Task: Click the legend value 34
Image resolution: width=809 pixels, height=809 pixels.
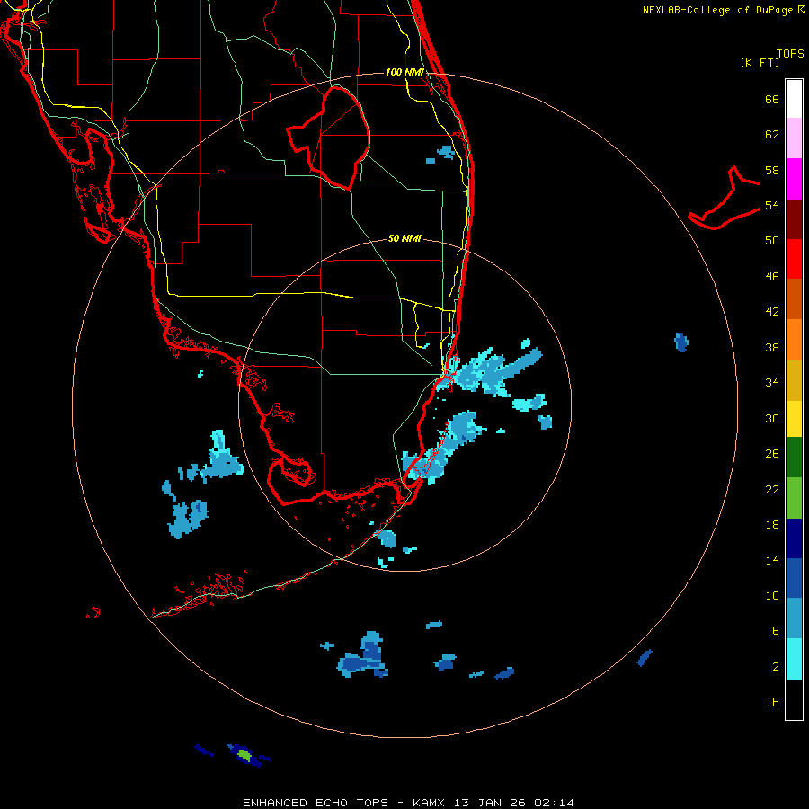Action: point(772,383)
